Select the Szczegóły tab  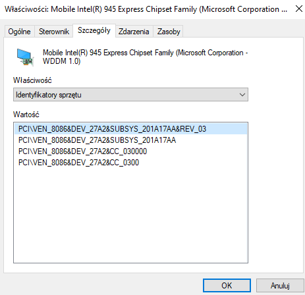pyautogui.click(x=94, y=30)
